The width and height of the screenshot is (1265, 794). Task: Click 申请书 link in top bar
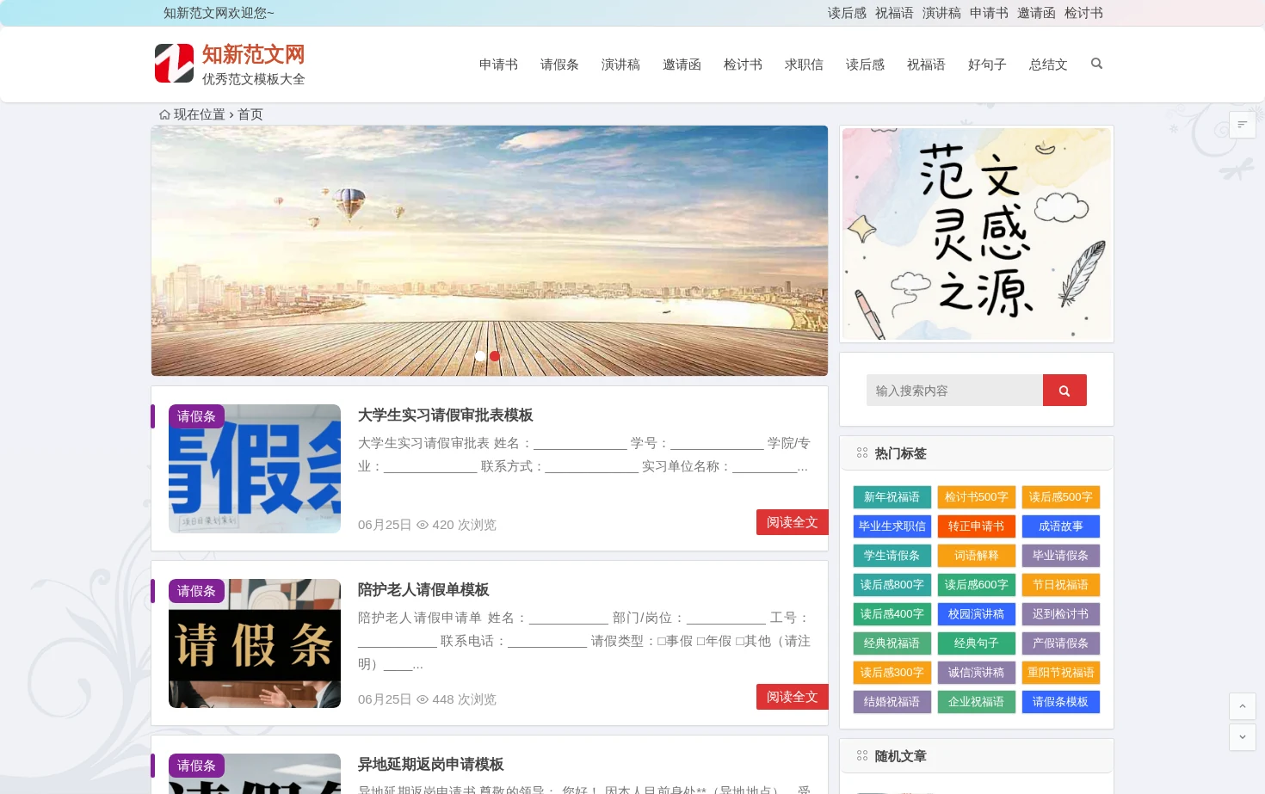click(x=989, y=13)
